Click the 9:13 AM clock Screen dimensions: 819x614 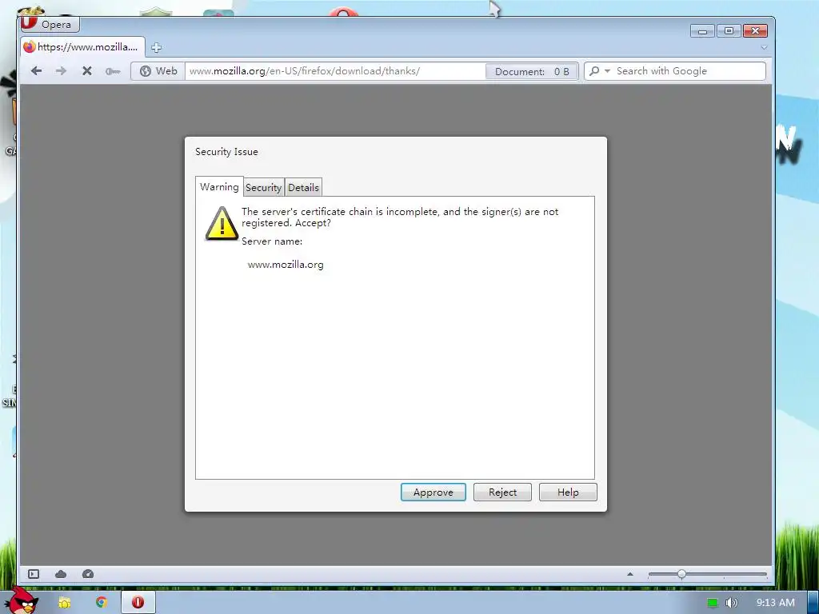pyautogui.click(x=776, y=603)
